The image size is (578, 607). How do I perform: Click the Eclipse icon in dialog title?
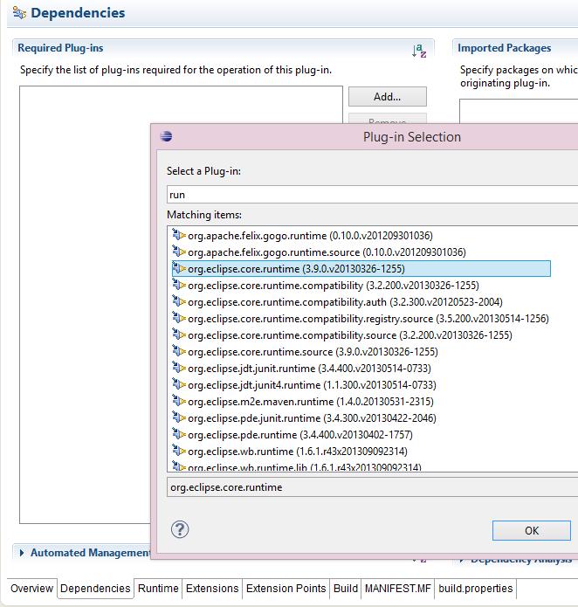tap(167, 136)
